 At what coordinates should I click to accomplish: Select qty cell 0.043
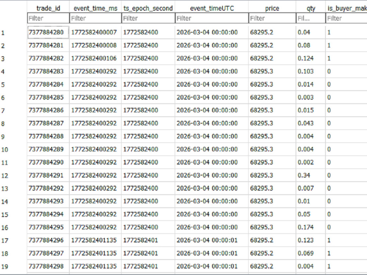[x=311, y=123]
